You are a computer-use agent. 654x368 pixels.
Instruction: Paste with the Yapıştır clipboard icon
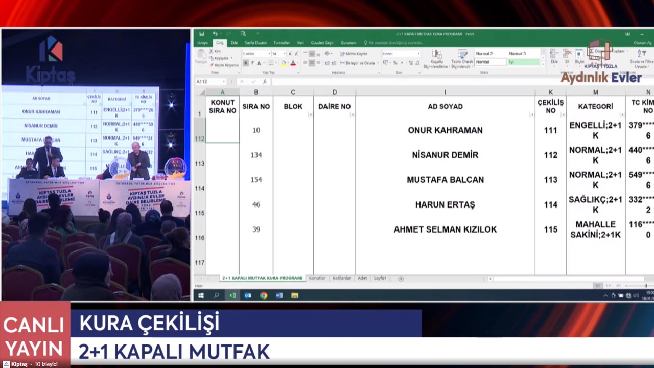click(201, 56)
